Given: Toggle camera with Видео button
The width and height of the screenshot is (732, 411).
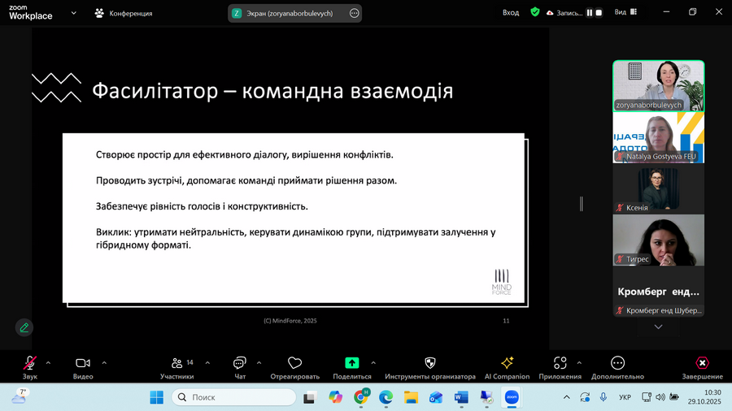Looking at the screenshot, I should pyautogui.click(x=83, y=363).
